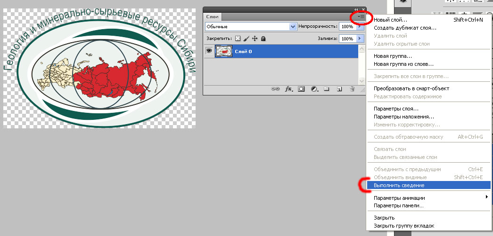
Task: Click the disabled Редактировать содержимое item
Action: (x=428, y=96)
